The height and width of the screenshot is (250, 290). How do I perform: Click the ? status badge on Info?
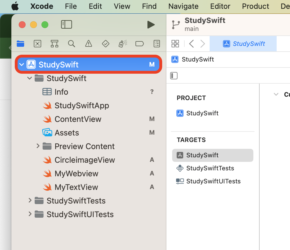coord(152,92)
